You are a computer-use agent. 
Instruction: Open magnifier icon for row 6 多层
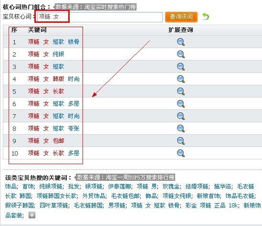tap(181, 104)
